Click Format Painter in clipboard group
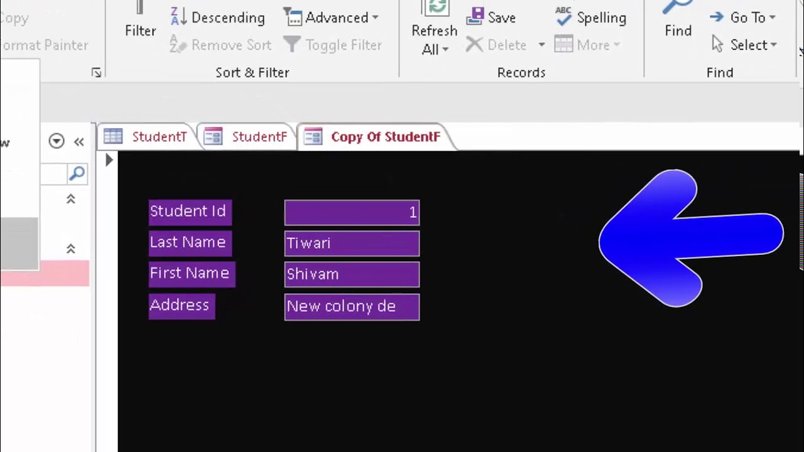The image size is (804, 452). point(44,45)
